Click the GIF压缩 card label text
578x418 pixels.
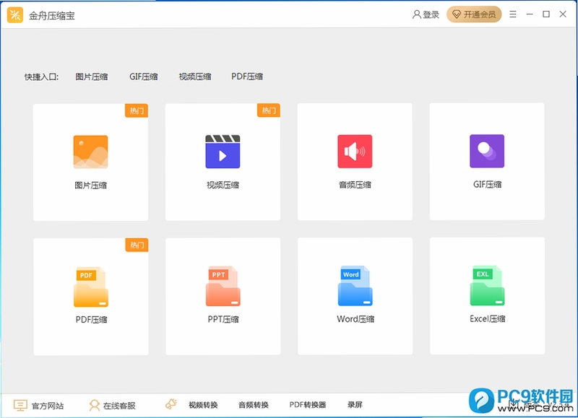coord(487,185)
